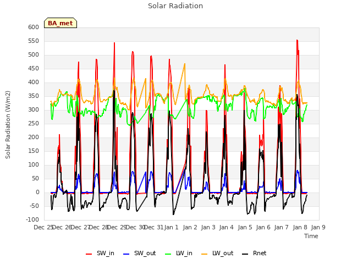Click the 250 y-axis tick label

click(34, 123)
